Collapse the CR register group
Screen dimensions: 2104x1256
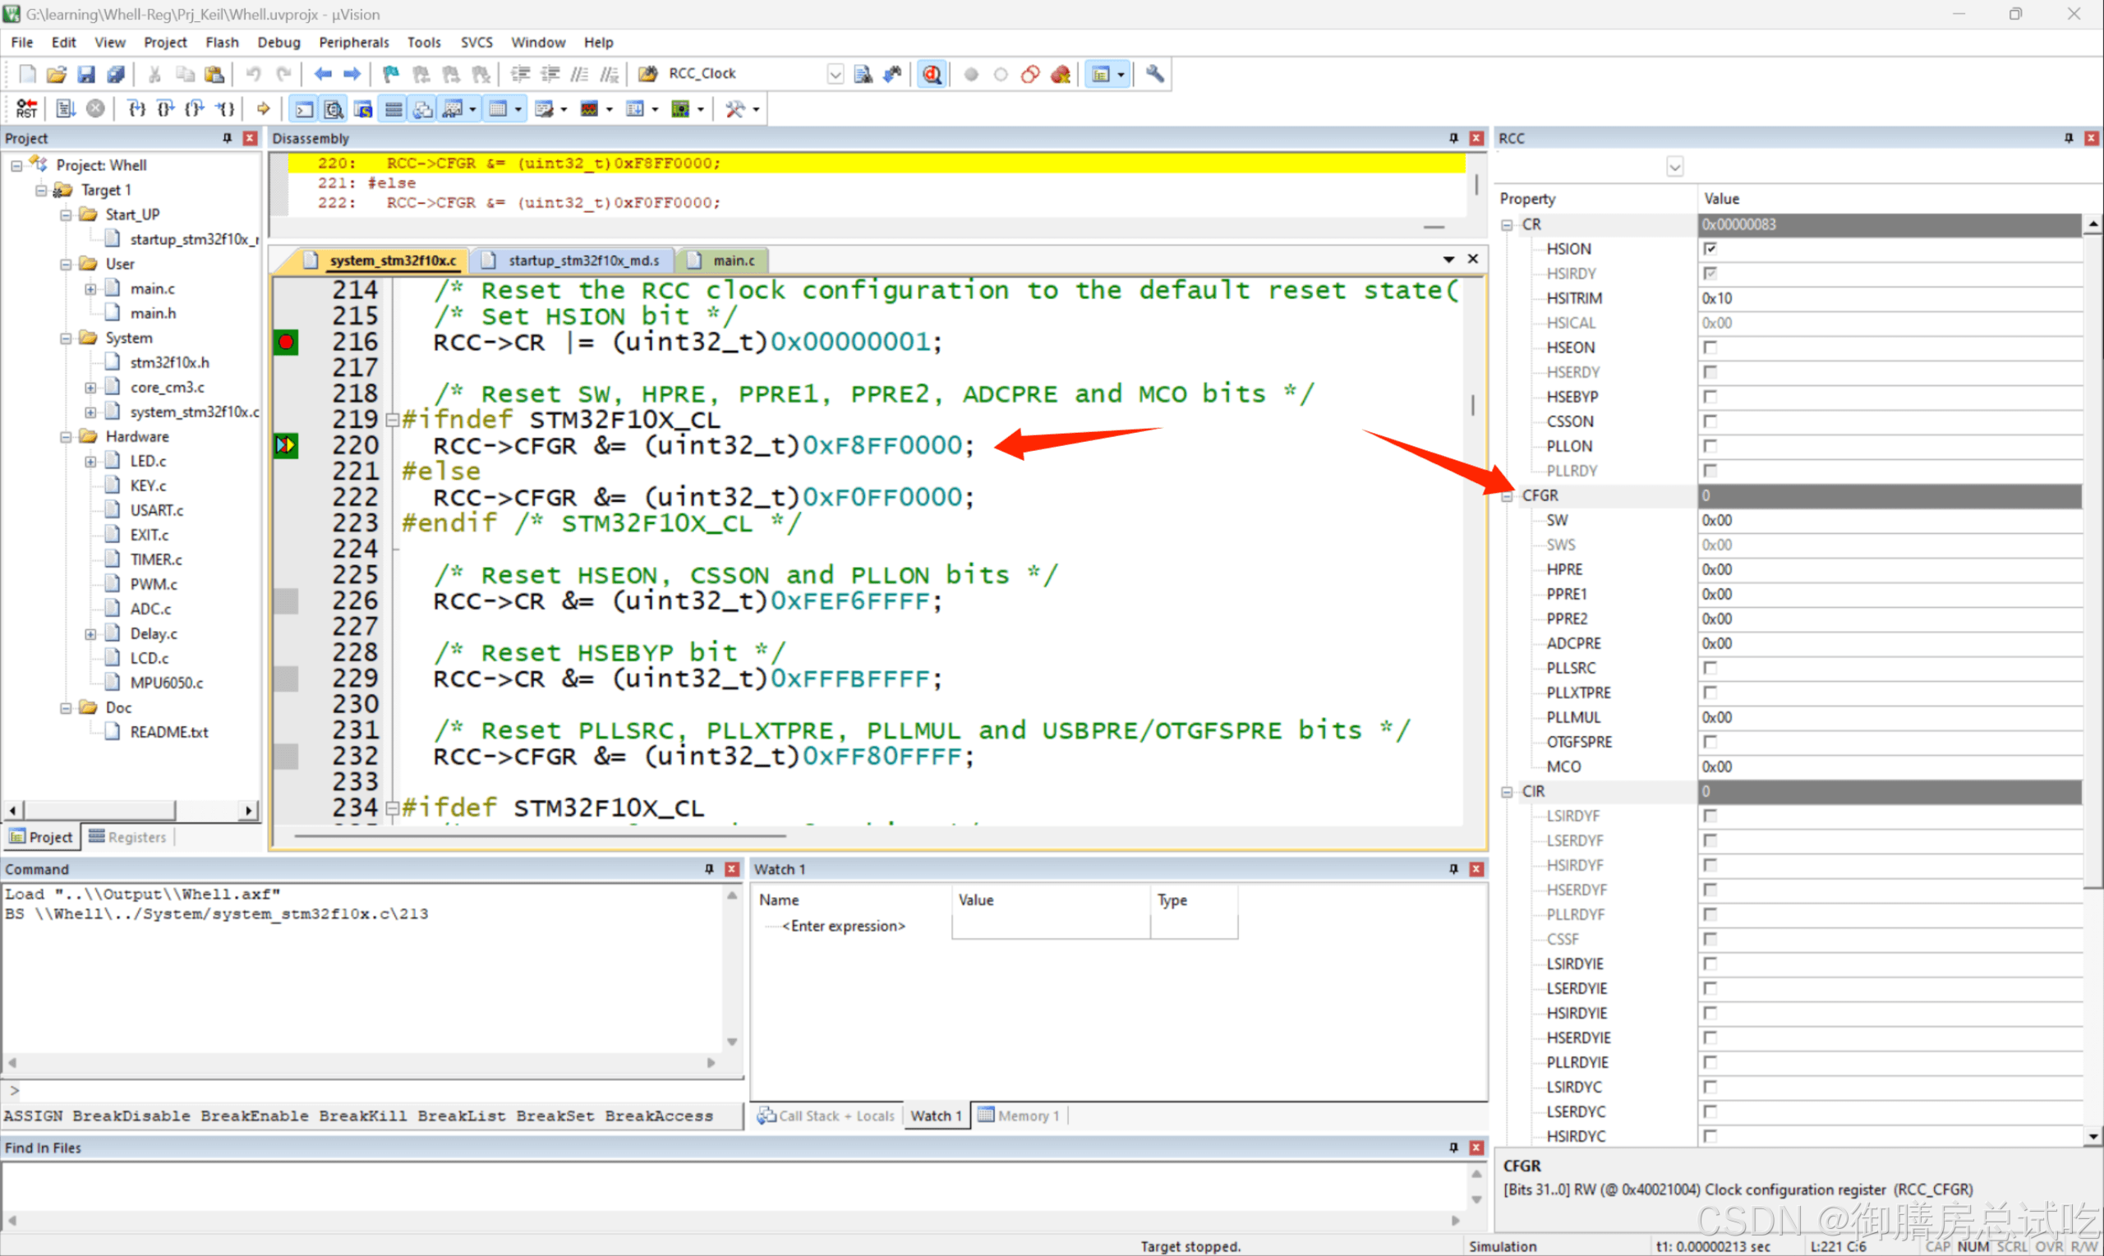pyautogui.click(x=1508, y=224)
